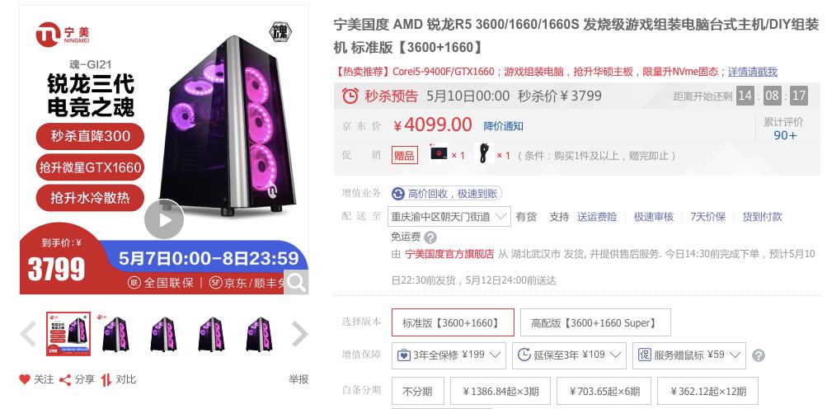This screenshot has width=827, height=409.
Task: Click the 分享 share icon
Action: pyautogui.click(x=65, y=379)
